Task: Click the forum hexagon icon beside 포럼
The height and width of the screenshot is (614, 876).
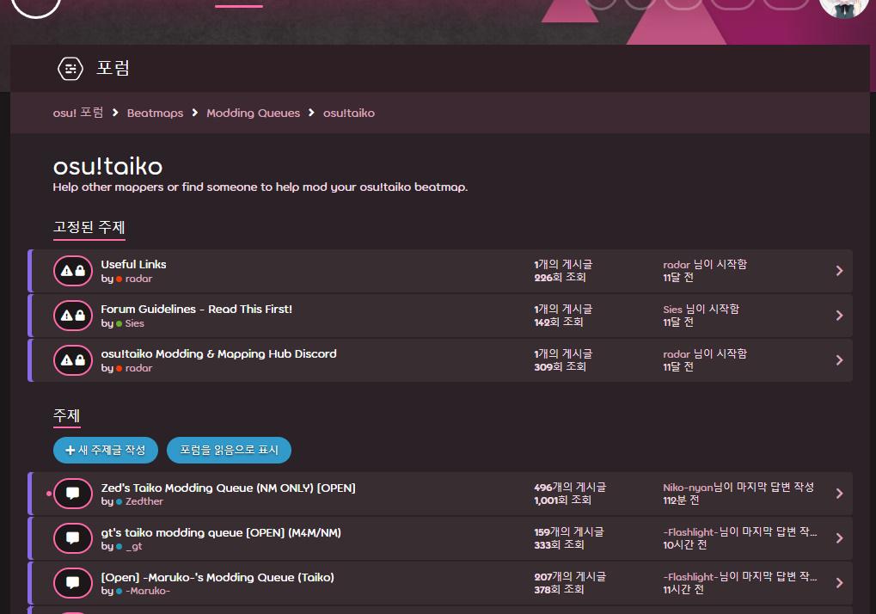Action: click(70, 69)
